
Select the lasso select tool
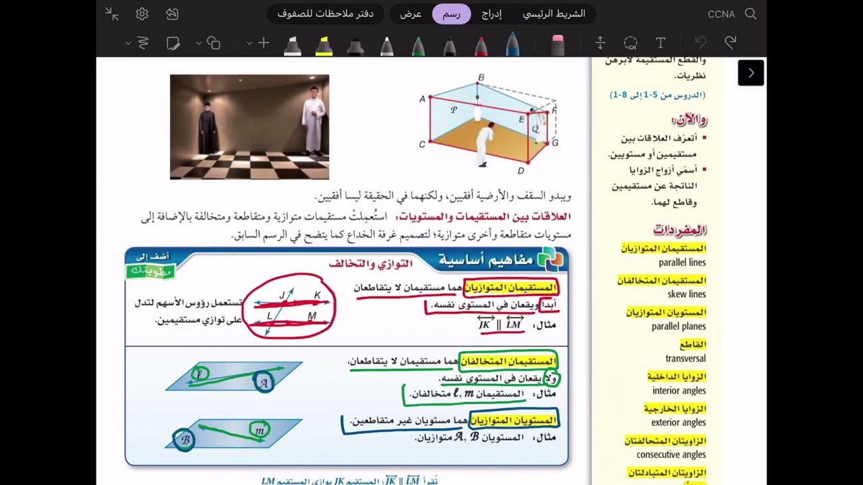coord(630,43)
